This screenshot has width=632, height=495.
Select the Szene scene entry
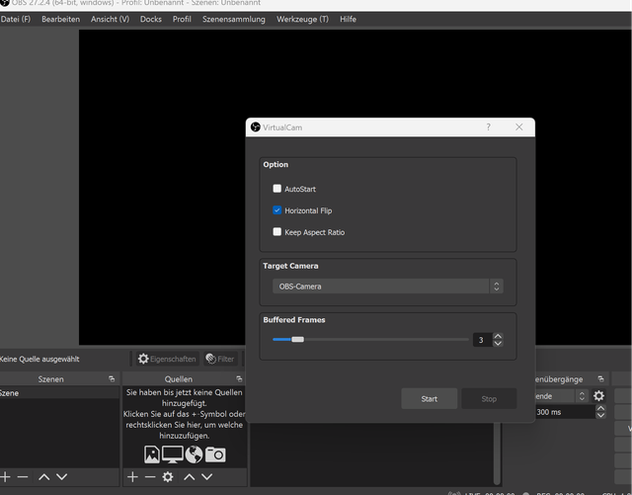59,393
